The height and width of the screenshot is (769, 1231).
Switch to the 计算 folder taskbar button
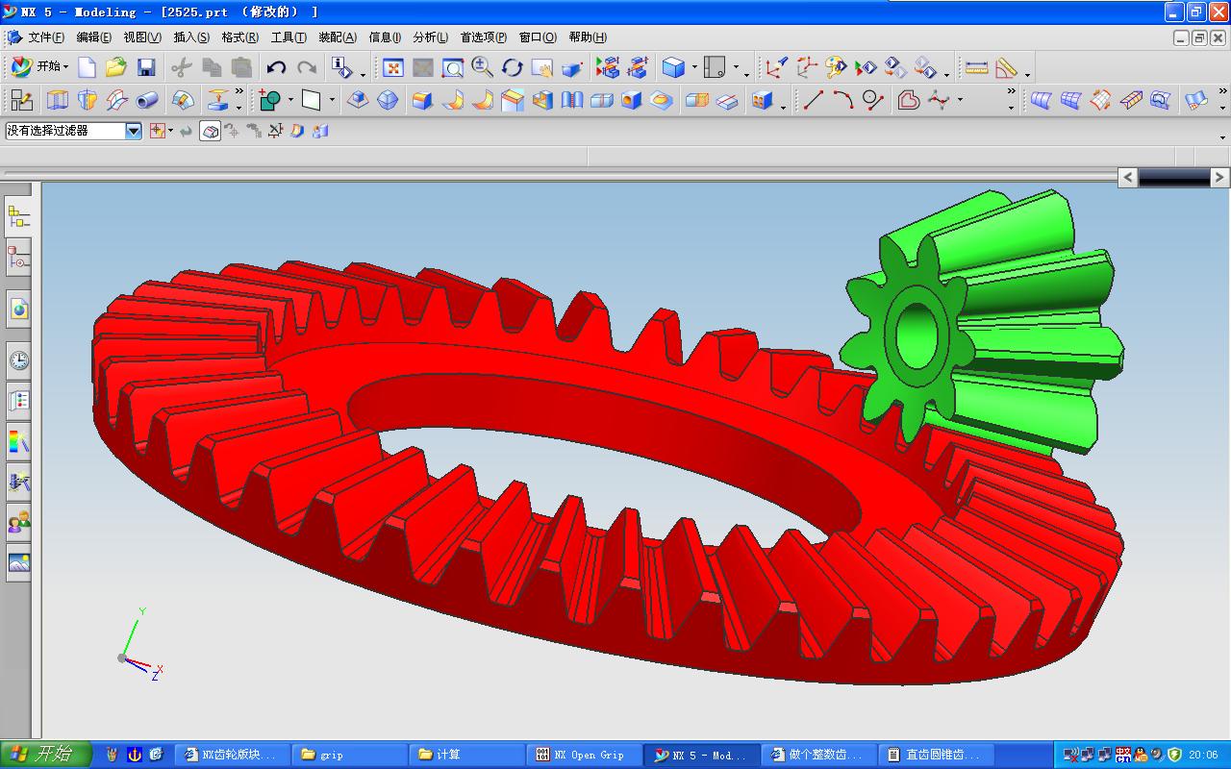[x=468, y=755]
